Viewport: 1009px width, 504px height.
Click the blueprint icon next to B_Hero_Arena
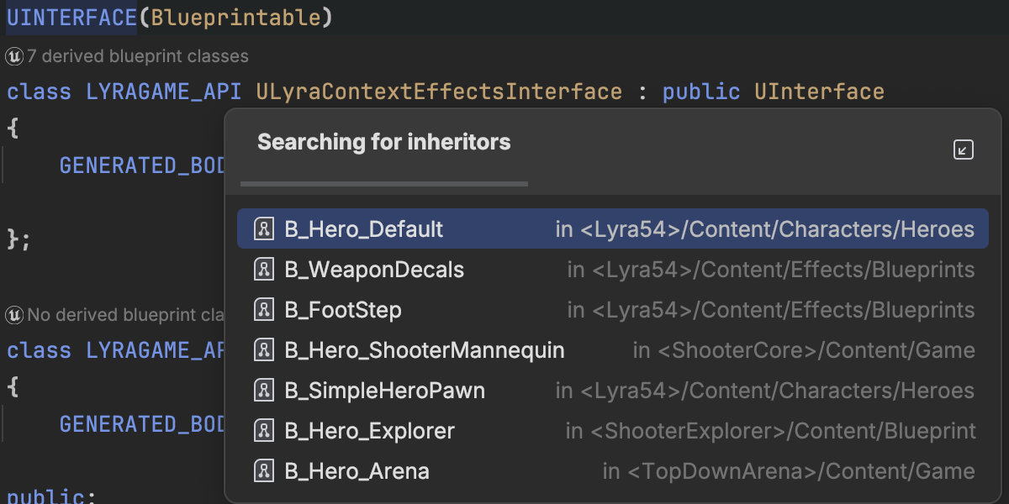[x=263, y=470]
